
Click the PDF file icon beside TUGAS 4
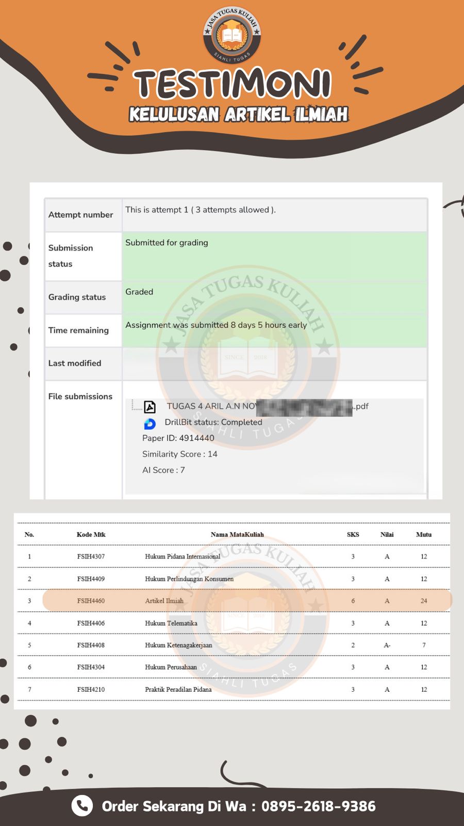150,407
